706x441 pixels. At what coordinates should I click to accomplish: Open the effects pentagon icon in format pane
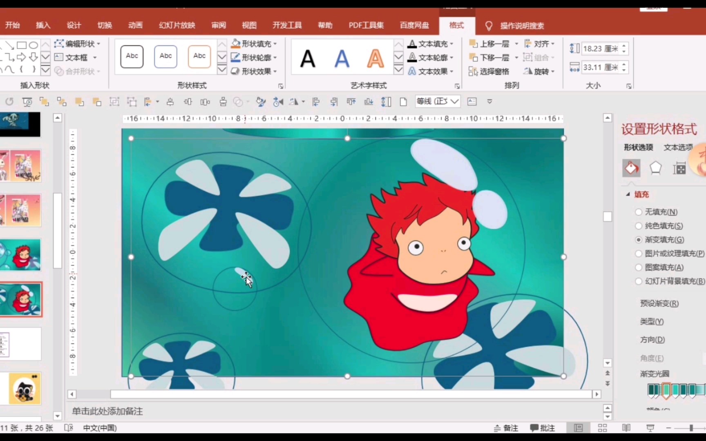[x=655, y=168]
